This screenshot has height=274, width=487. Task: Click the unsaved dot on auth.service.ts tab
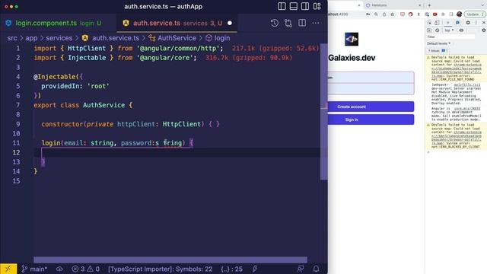[x=230, y=23]
